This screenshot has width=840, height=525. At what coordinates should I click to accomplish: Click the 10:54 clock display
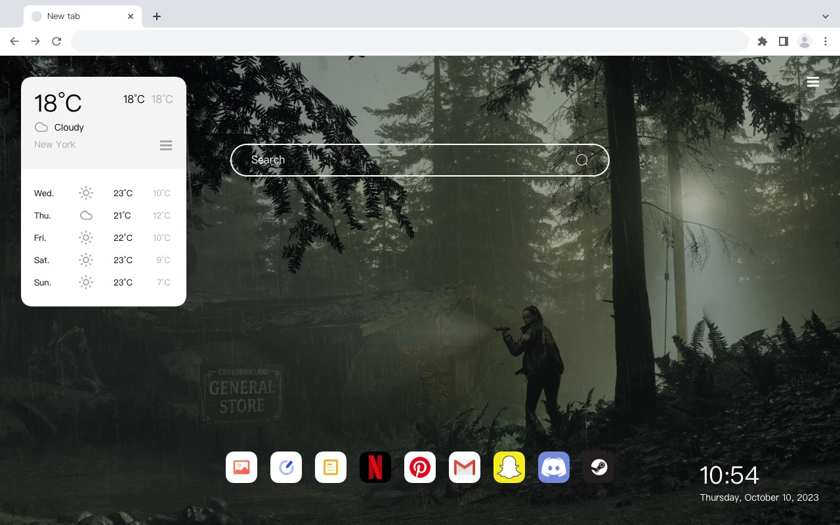point(729,475)
